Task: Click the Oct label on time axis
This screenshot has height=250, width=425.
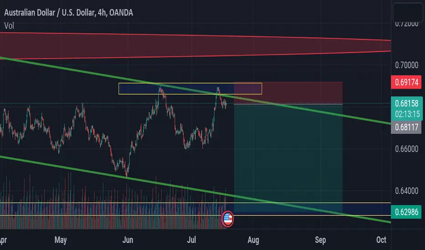Action: click(x=381, y=240)
